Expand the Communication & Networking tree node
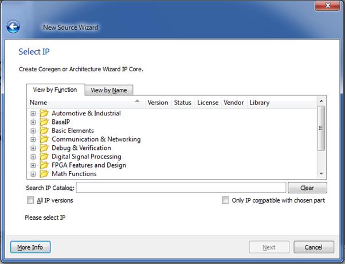The image size is (345, 264). point(33,139)
